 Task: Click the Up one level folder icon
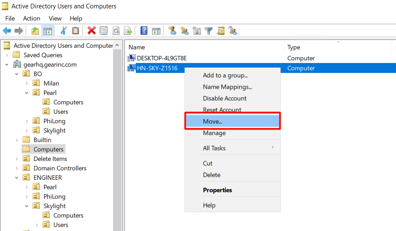[35, 31]
